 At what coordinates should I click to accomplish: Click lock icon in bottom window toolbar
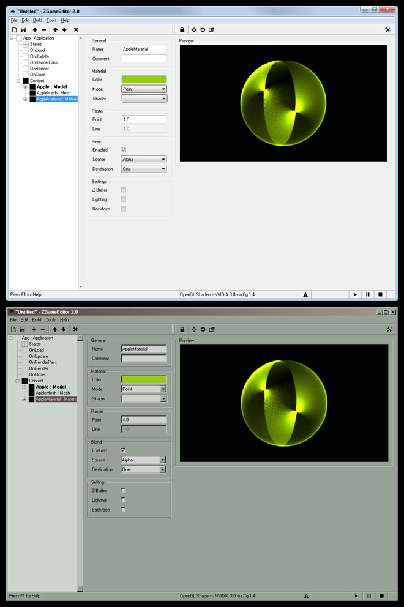click(182, 329)
